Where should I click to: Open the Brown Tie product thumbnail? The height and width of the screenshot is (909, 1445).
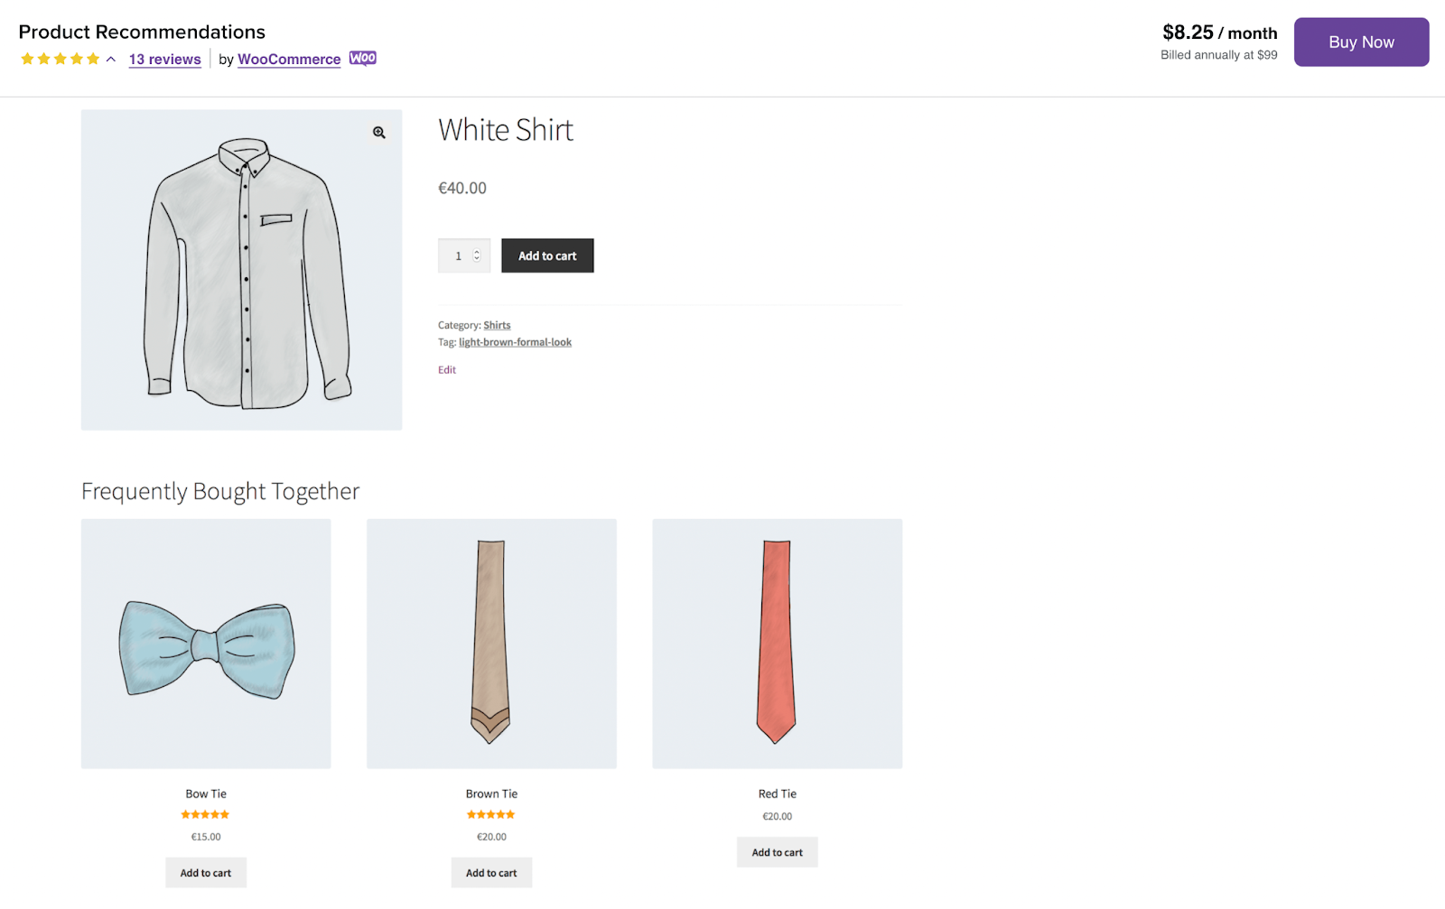(491, 644)
